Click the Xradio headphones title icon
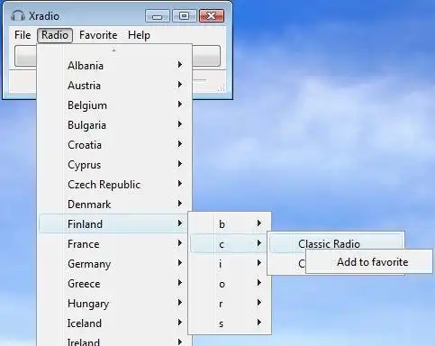 (x=17, y=15)
